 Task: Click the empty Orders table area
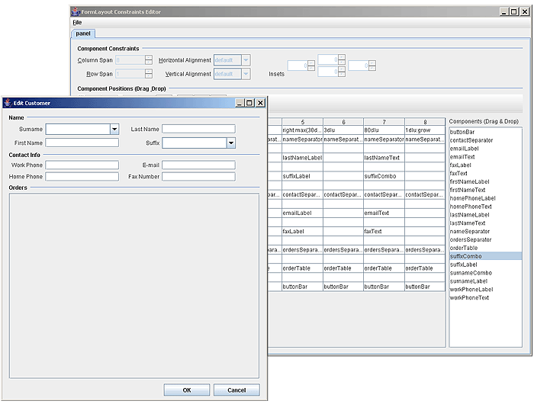click(x=134, y=286)
